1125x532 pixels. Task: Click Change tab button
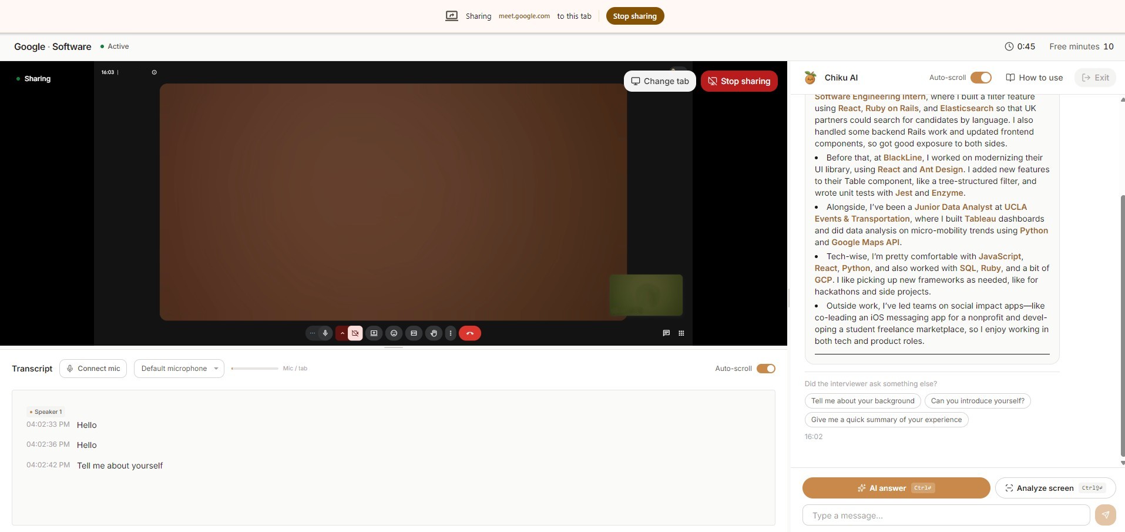[x=660, y=81]
